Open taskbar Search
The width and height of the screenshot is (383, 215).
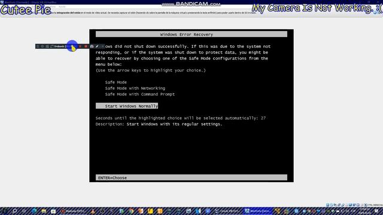(14, 211)
